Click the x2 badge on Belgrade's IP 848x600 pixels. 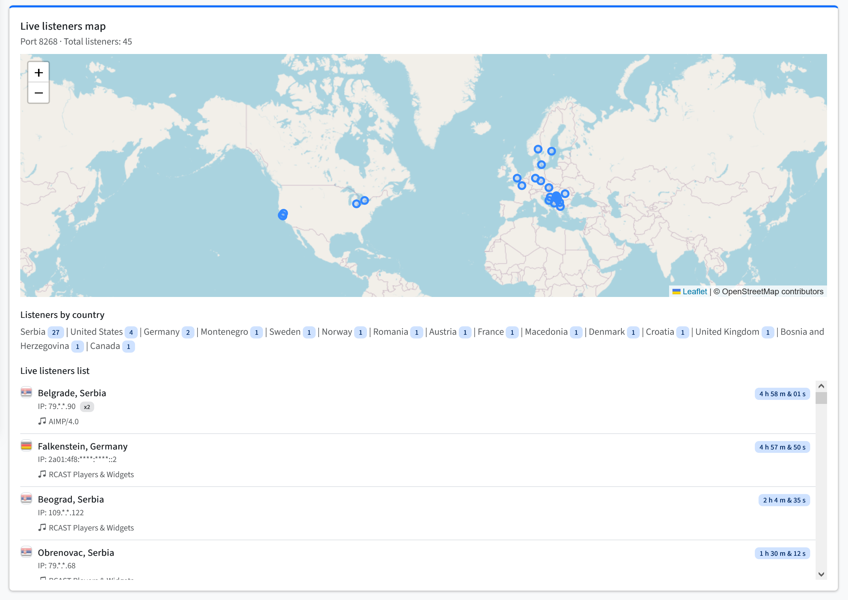point(87,407)
